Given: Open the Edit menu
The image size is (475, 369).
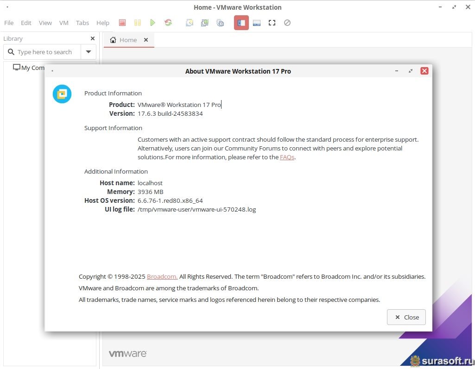Looking at the screenshot, I should (26, 23).
